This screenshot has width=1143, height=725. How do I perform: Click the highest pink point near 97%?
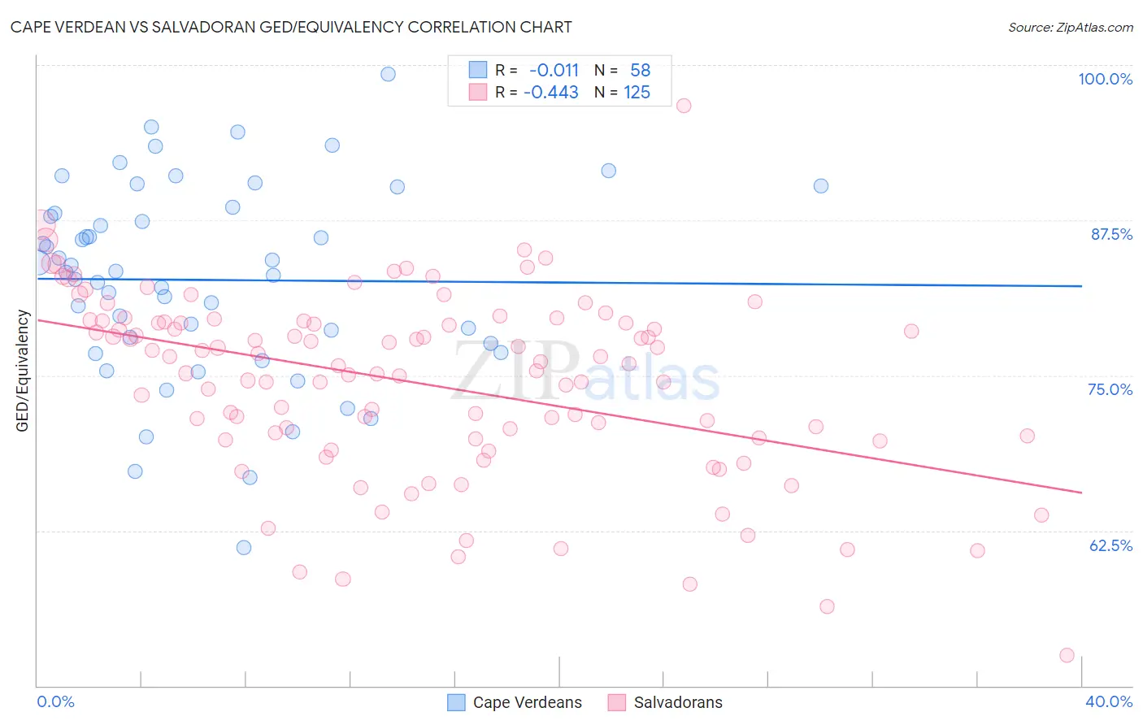684,106
